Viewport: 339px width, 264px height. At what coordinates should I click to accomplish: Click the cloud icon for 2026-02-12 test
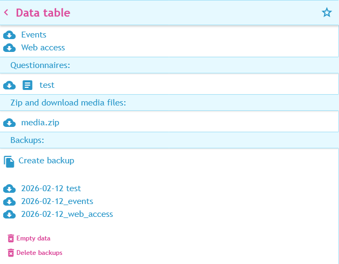point(9,188)
